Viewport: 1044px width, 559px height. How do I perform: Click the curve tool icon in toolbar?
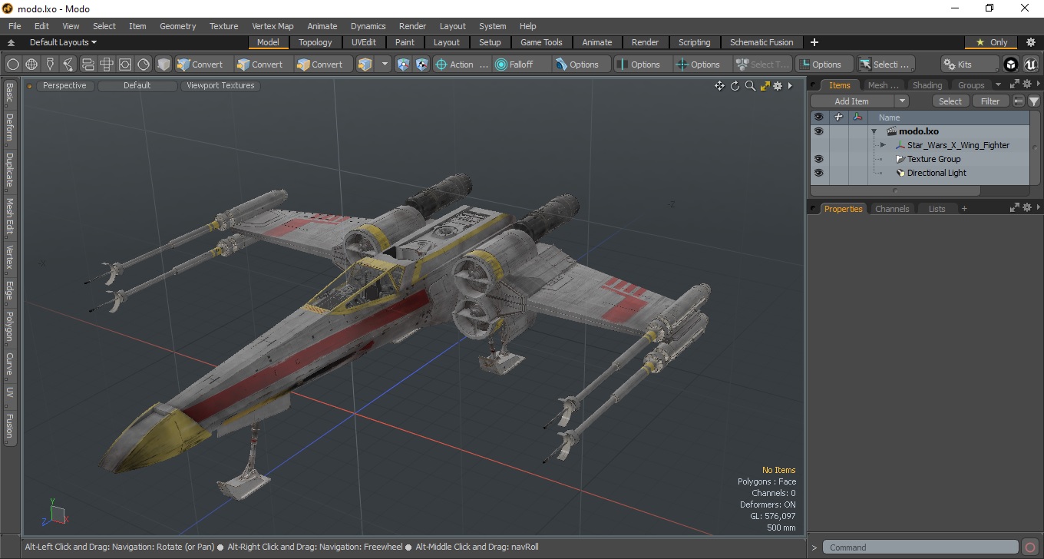68,64
